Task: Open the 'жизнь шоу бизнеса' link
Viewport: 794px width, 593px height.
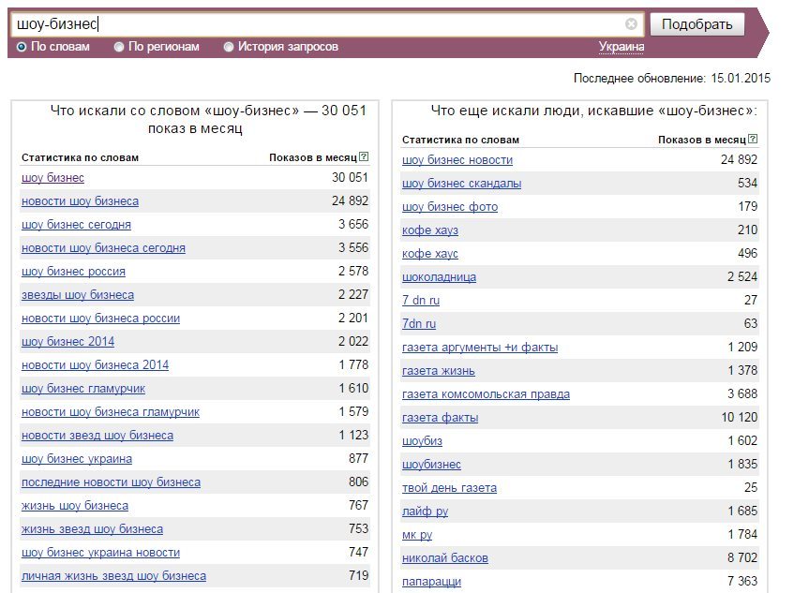Action: (x=75, y=506)
